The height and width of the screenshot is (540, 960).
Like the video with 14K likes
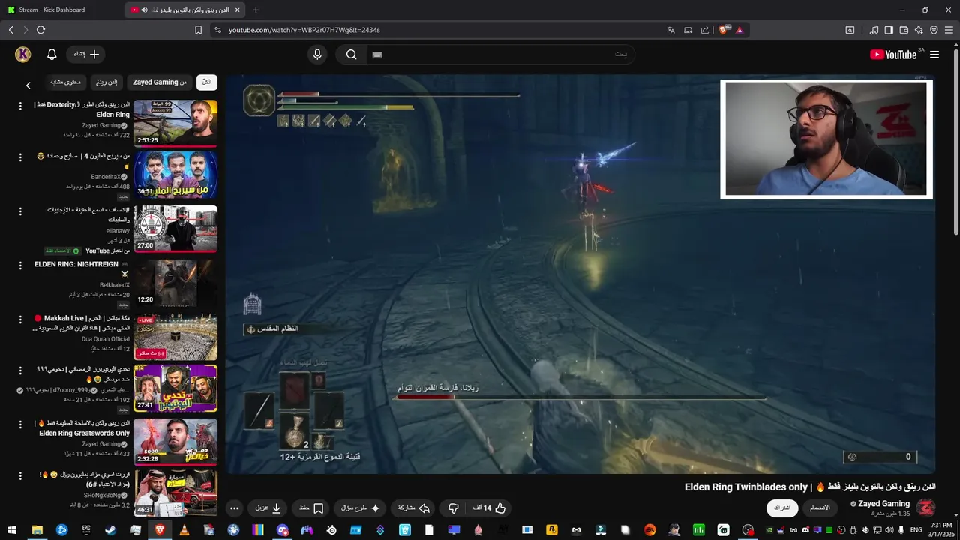(x=488, y=508)
